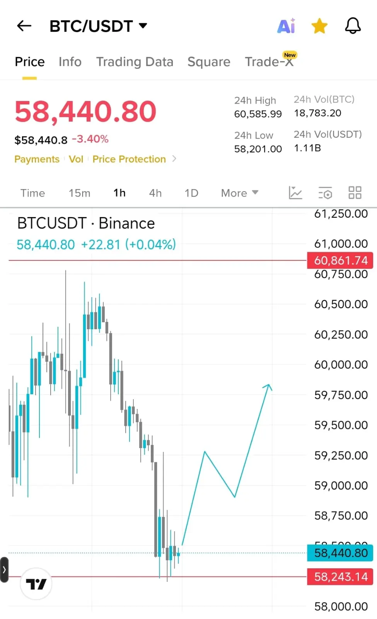The width and height of the screenshot is (377, 619).
Task: Click the 60,861.74 red price line label
Action: 340,260
